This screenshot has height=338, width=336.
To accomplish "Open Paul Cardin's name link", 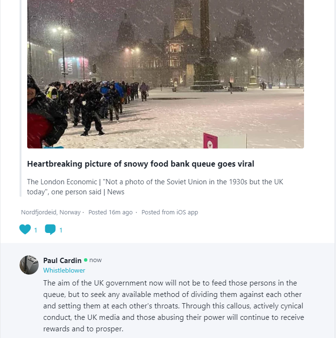I will coord(62,260).
